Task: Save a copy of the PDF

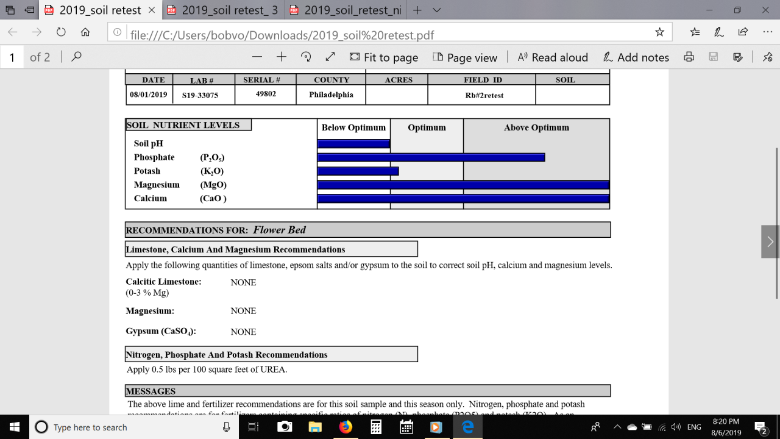Action: point(738,57)
